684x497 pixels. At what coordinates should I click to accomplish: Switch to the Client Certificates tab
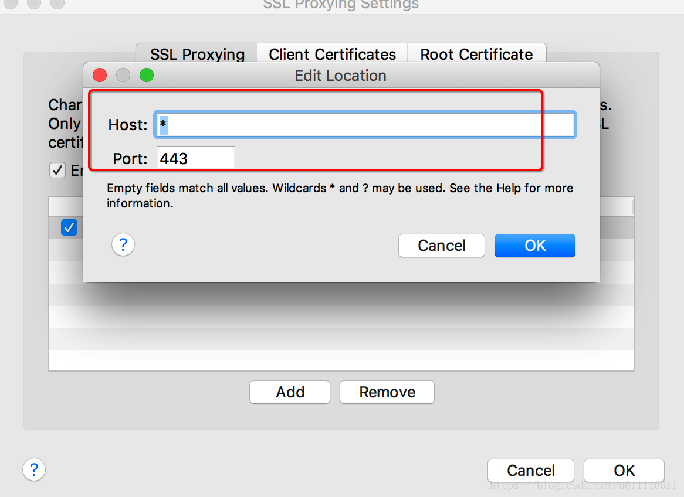coord(333,54)
